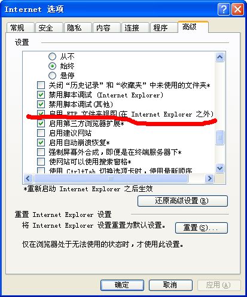This screenshot has height=297, width=247.
Task: Select the 悬停 radio button
Action: coord(52,75)
